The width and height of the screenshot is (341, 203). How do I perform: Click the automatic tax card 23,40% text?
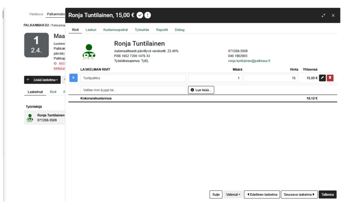(x=146, y=51)
